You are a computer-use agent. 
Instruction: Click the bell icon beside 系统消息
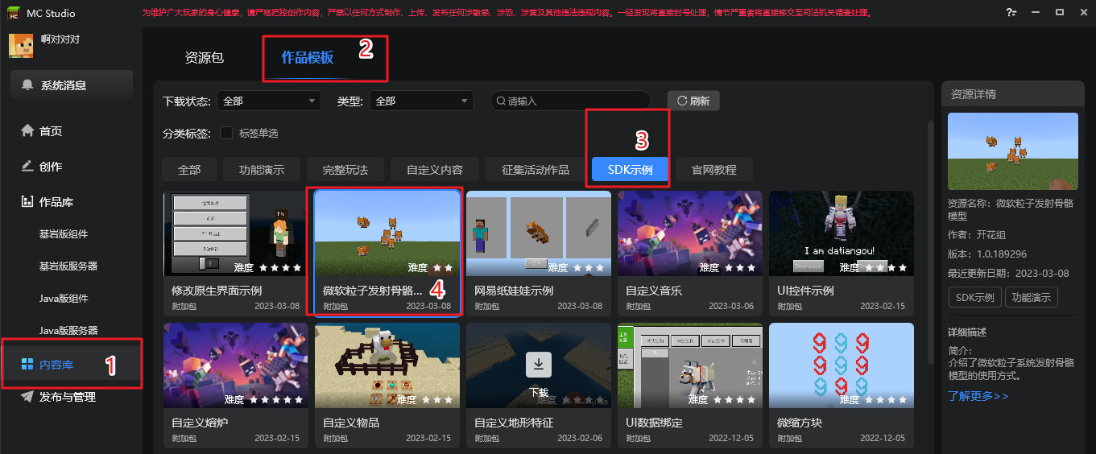click(x=28, y=85)
